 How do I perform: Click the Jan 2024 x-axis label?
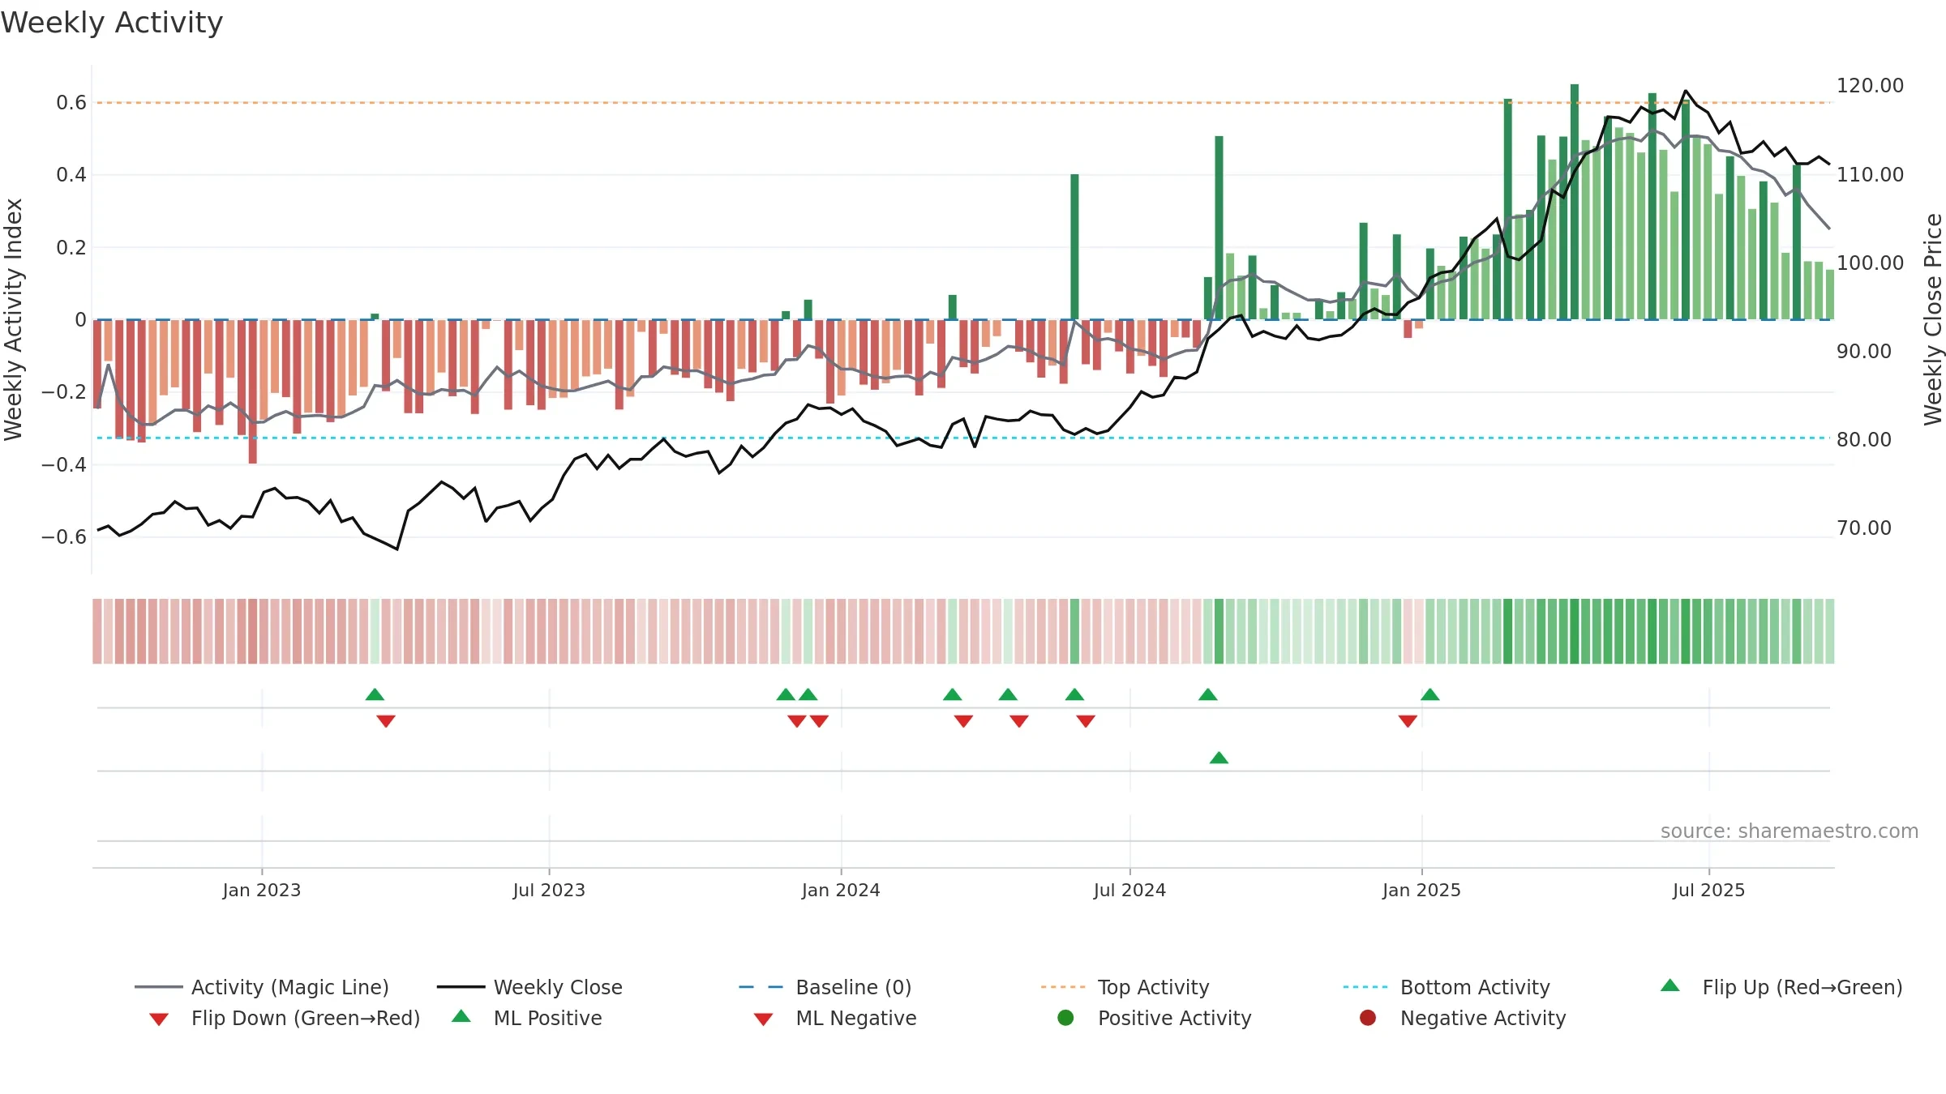(841, 891)
